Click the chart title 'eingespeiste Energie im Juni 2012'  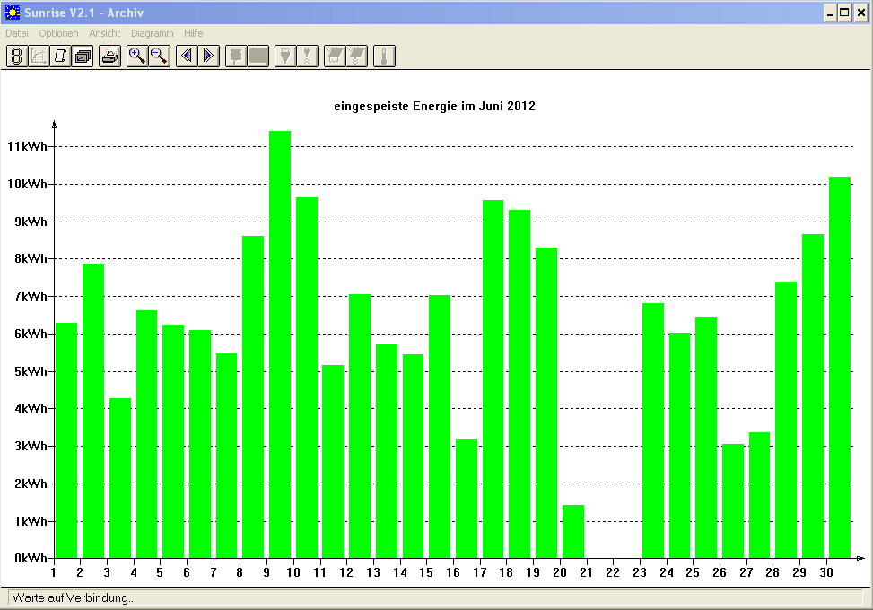tap(434, 107)
